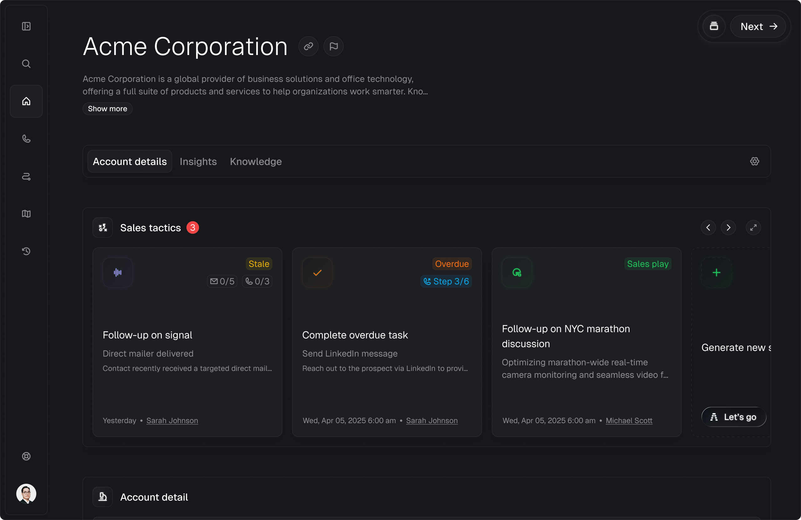The image size is (801, 520).
Task: Click the Account detail section icon
Action: [x=103, y=497]
